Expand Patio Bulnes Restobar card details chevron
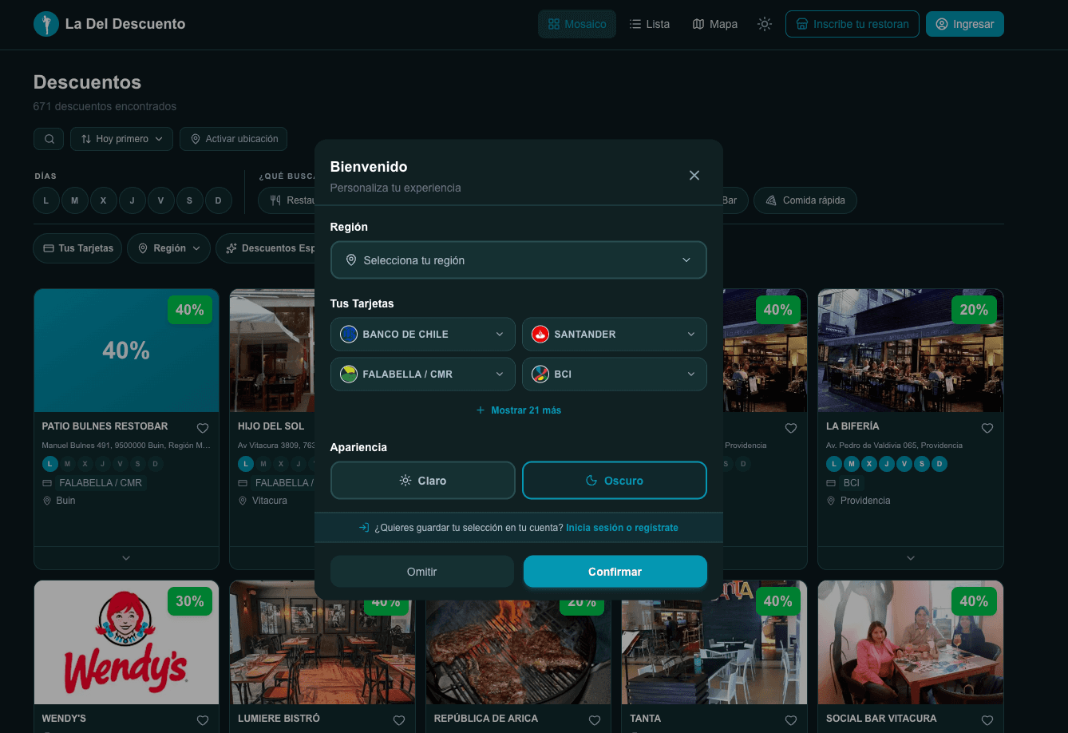The width and height of the screenshot is (1068, 733). pos(126,558)
